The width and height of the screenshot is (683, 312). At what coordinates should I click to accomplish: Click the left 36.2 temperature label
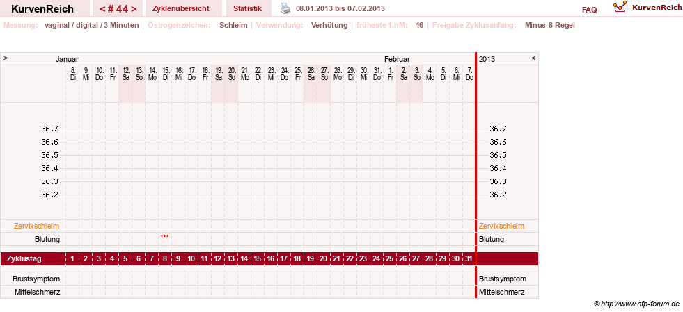point(49,195)
